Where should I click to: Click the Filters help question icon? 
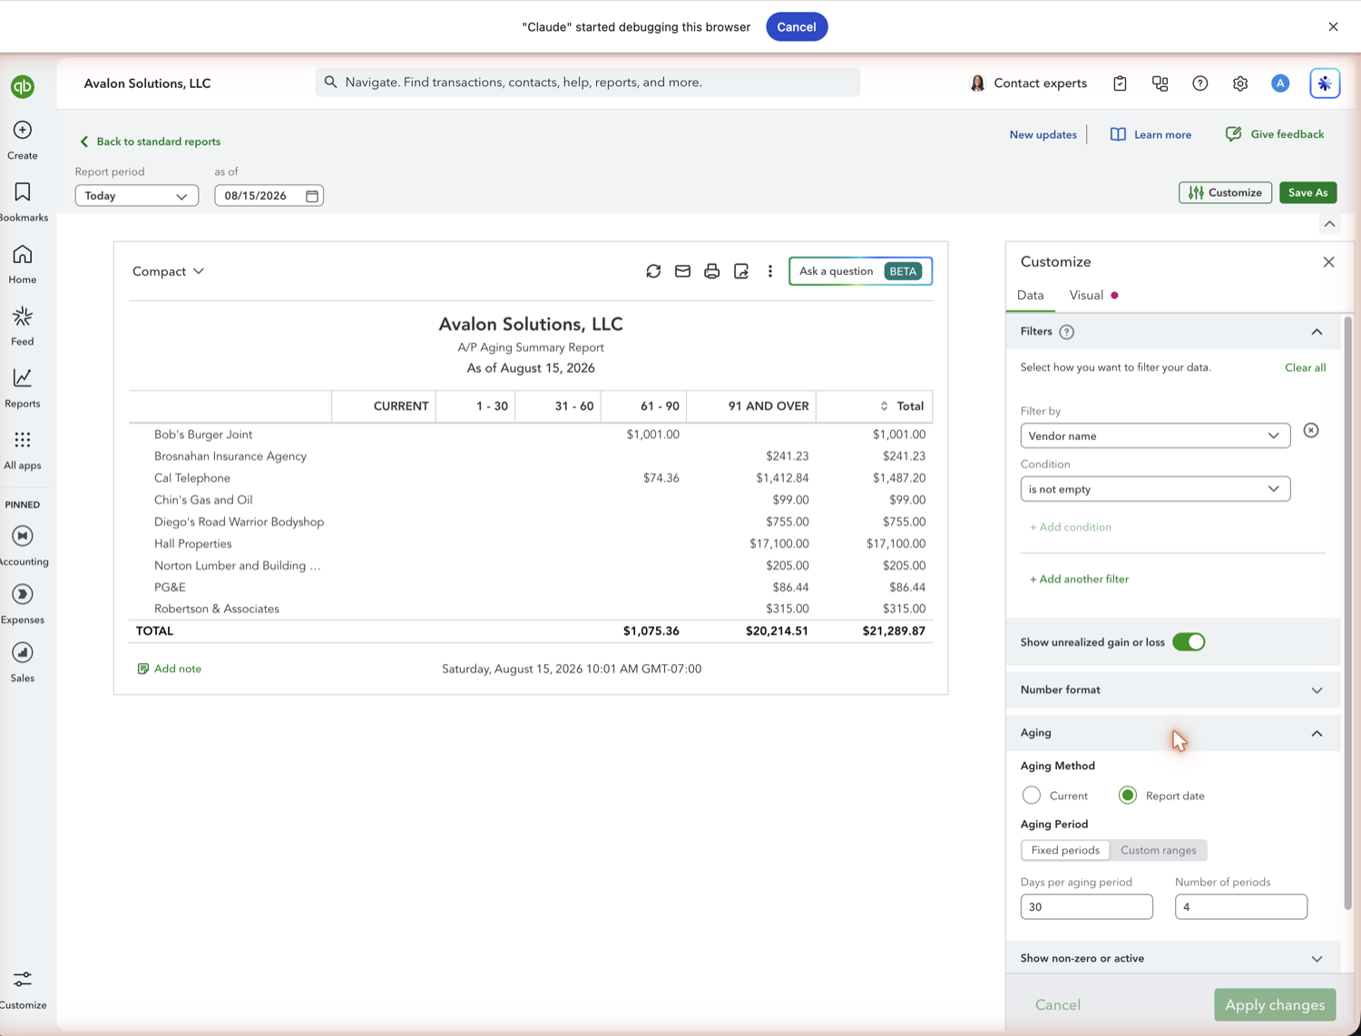(x=1067, y=332)
